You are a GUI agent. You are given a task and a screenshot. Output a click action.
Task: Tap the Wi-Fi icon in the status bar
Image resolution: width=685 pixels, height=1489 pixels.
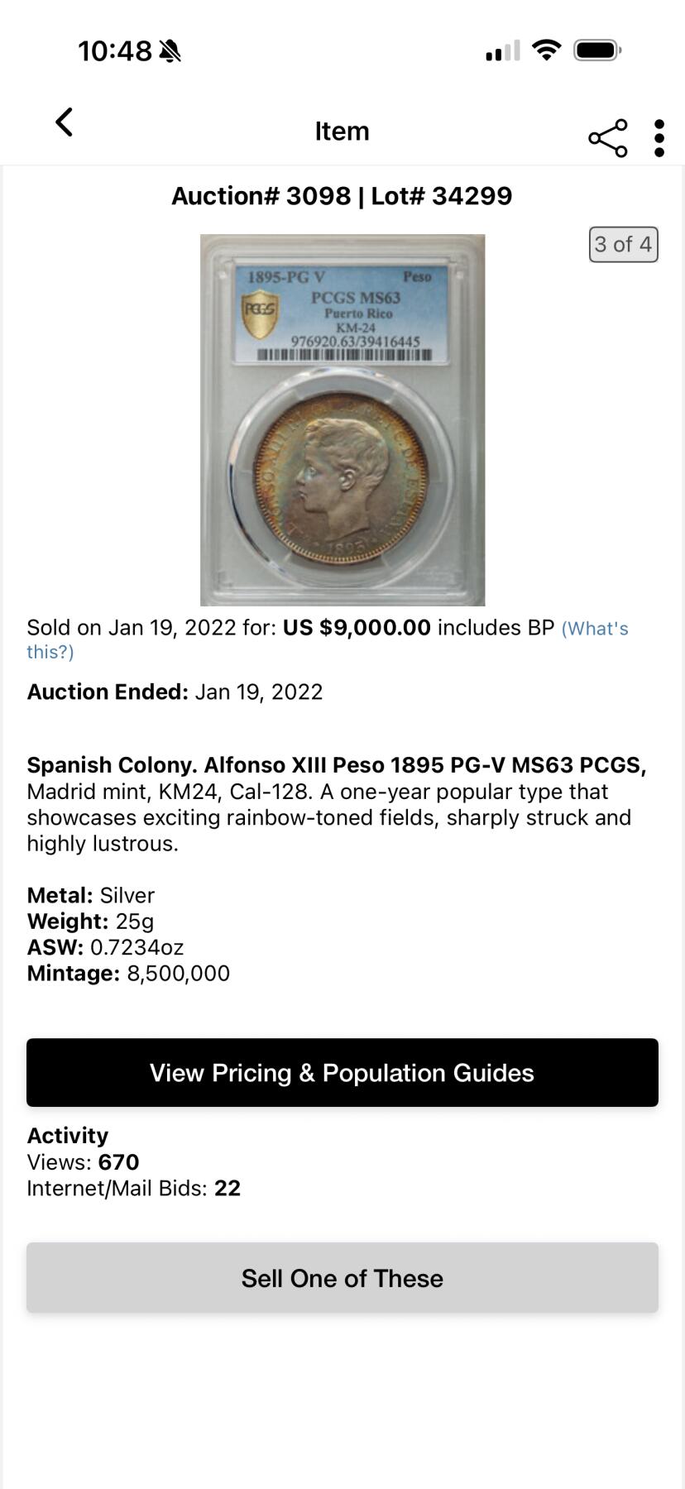pos(548,50)
